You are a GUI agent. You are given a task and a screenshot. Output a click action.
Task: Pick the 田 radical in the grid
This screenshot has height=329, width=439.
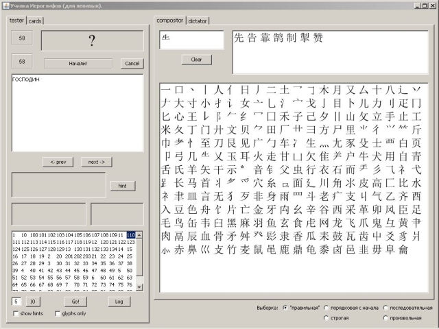click(x=272, y=130)
